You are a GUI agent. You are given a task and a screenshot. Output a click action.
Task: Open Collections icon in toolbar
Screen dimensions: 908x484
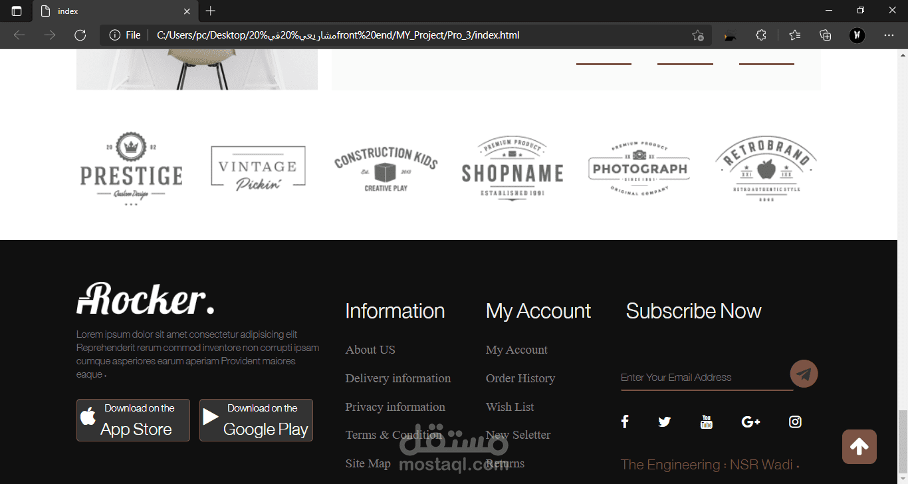[x=826, y=35]
